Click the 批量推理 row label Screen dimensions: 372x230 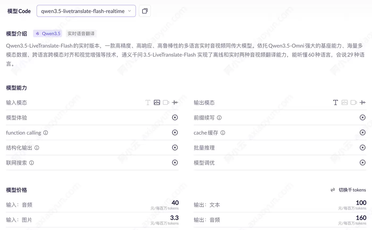click(x=204, y=148)
